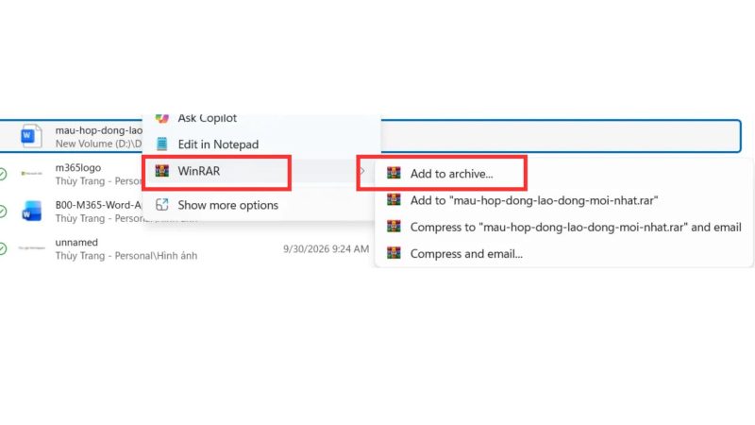Click Thùy Trang - Personal\Hình ảnh path under unnamed

(126, 256)
